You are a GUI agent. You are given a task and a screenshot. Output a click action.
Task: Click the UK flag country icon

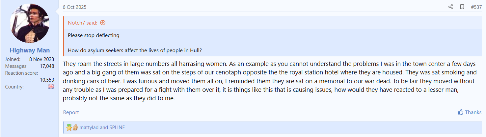(51, 87)
